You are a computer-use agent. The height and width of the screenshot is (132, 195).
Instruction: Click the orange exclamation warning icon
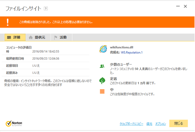(8, 22)
